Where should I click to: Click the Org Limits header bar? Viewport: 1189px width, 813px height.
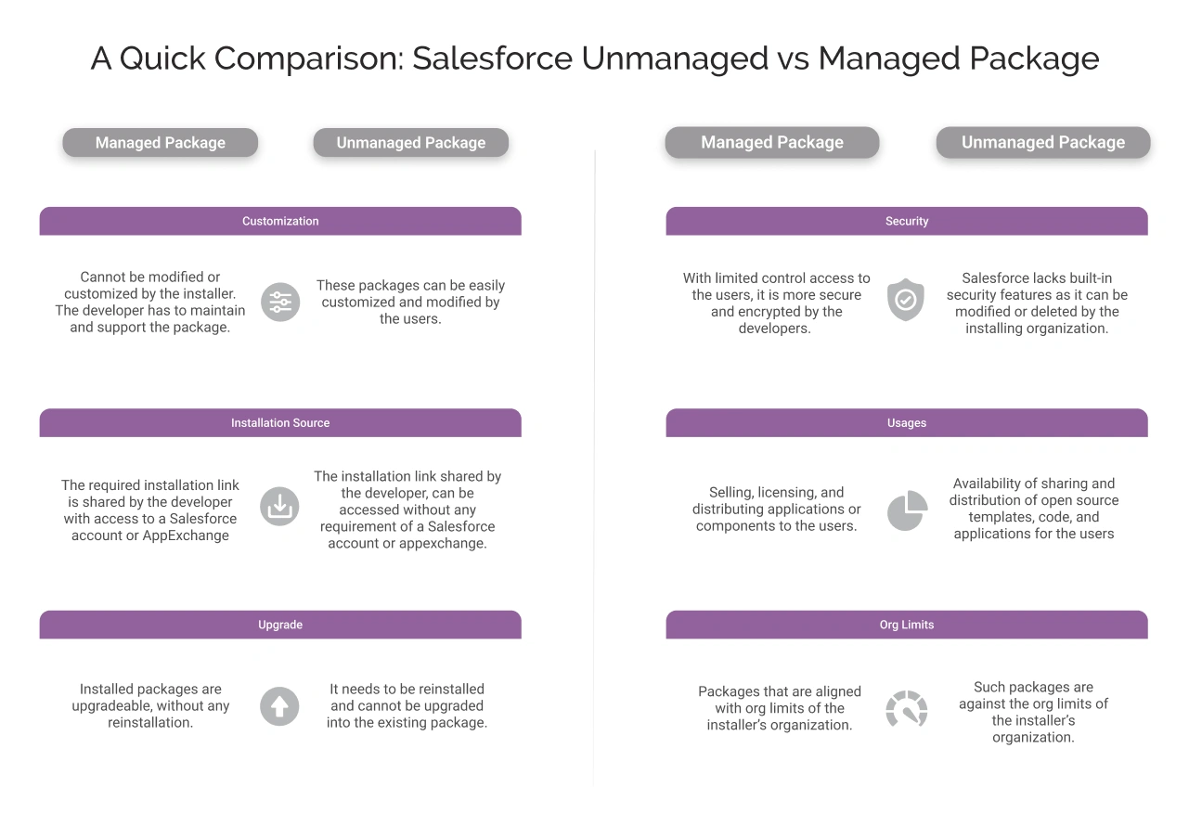click(907, 625)
